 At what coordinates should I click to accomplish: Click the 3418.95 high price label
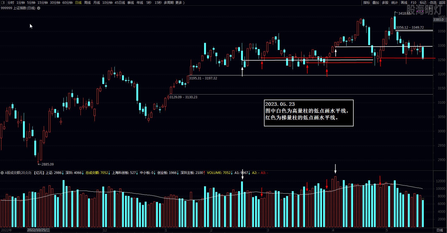pyautogui.click(x=404, y=13)
